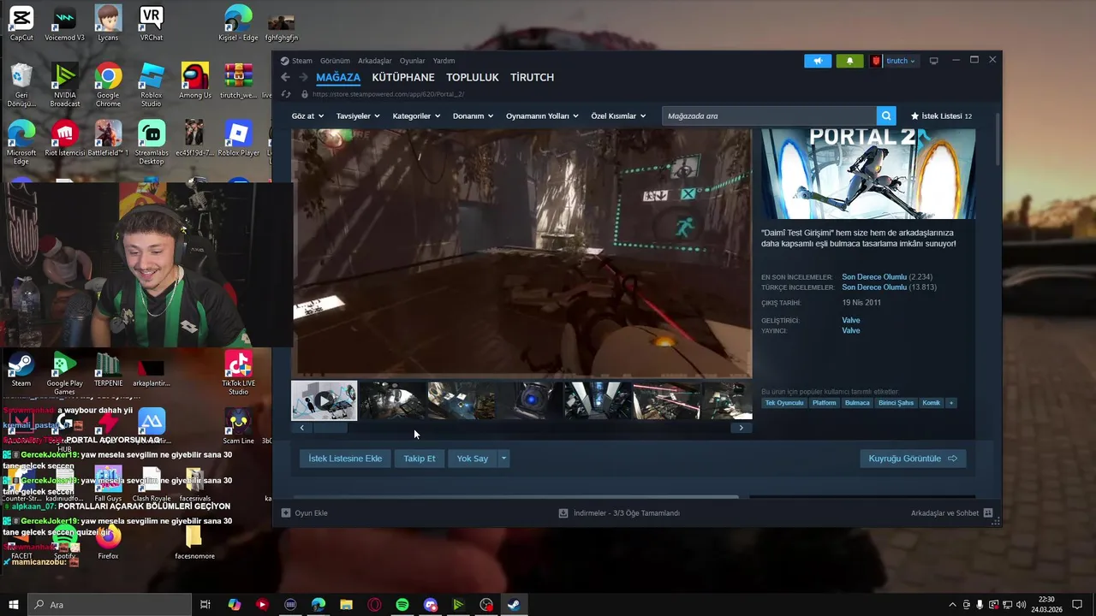Expand the arrow next to Yok Say
The image size is (1096, 616).
coord(503,459)
